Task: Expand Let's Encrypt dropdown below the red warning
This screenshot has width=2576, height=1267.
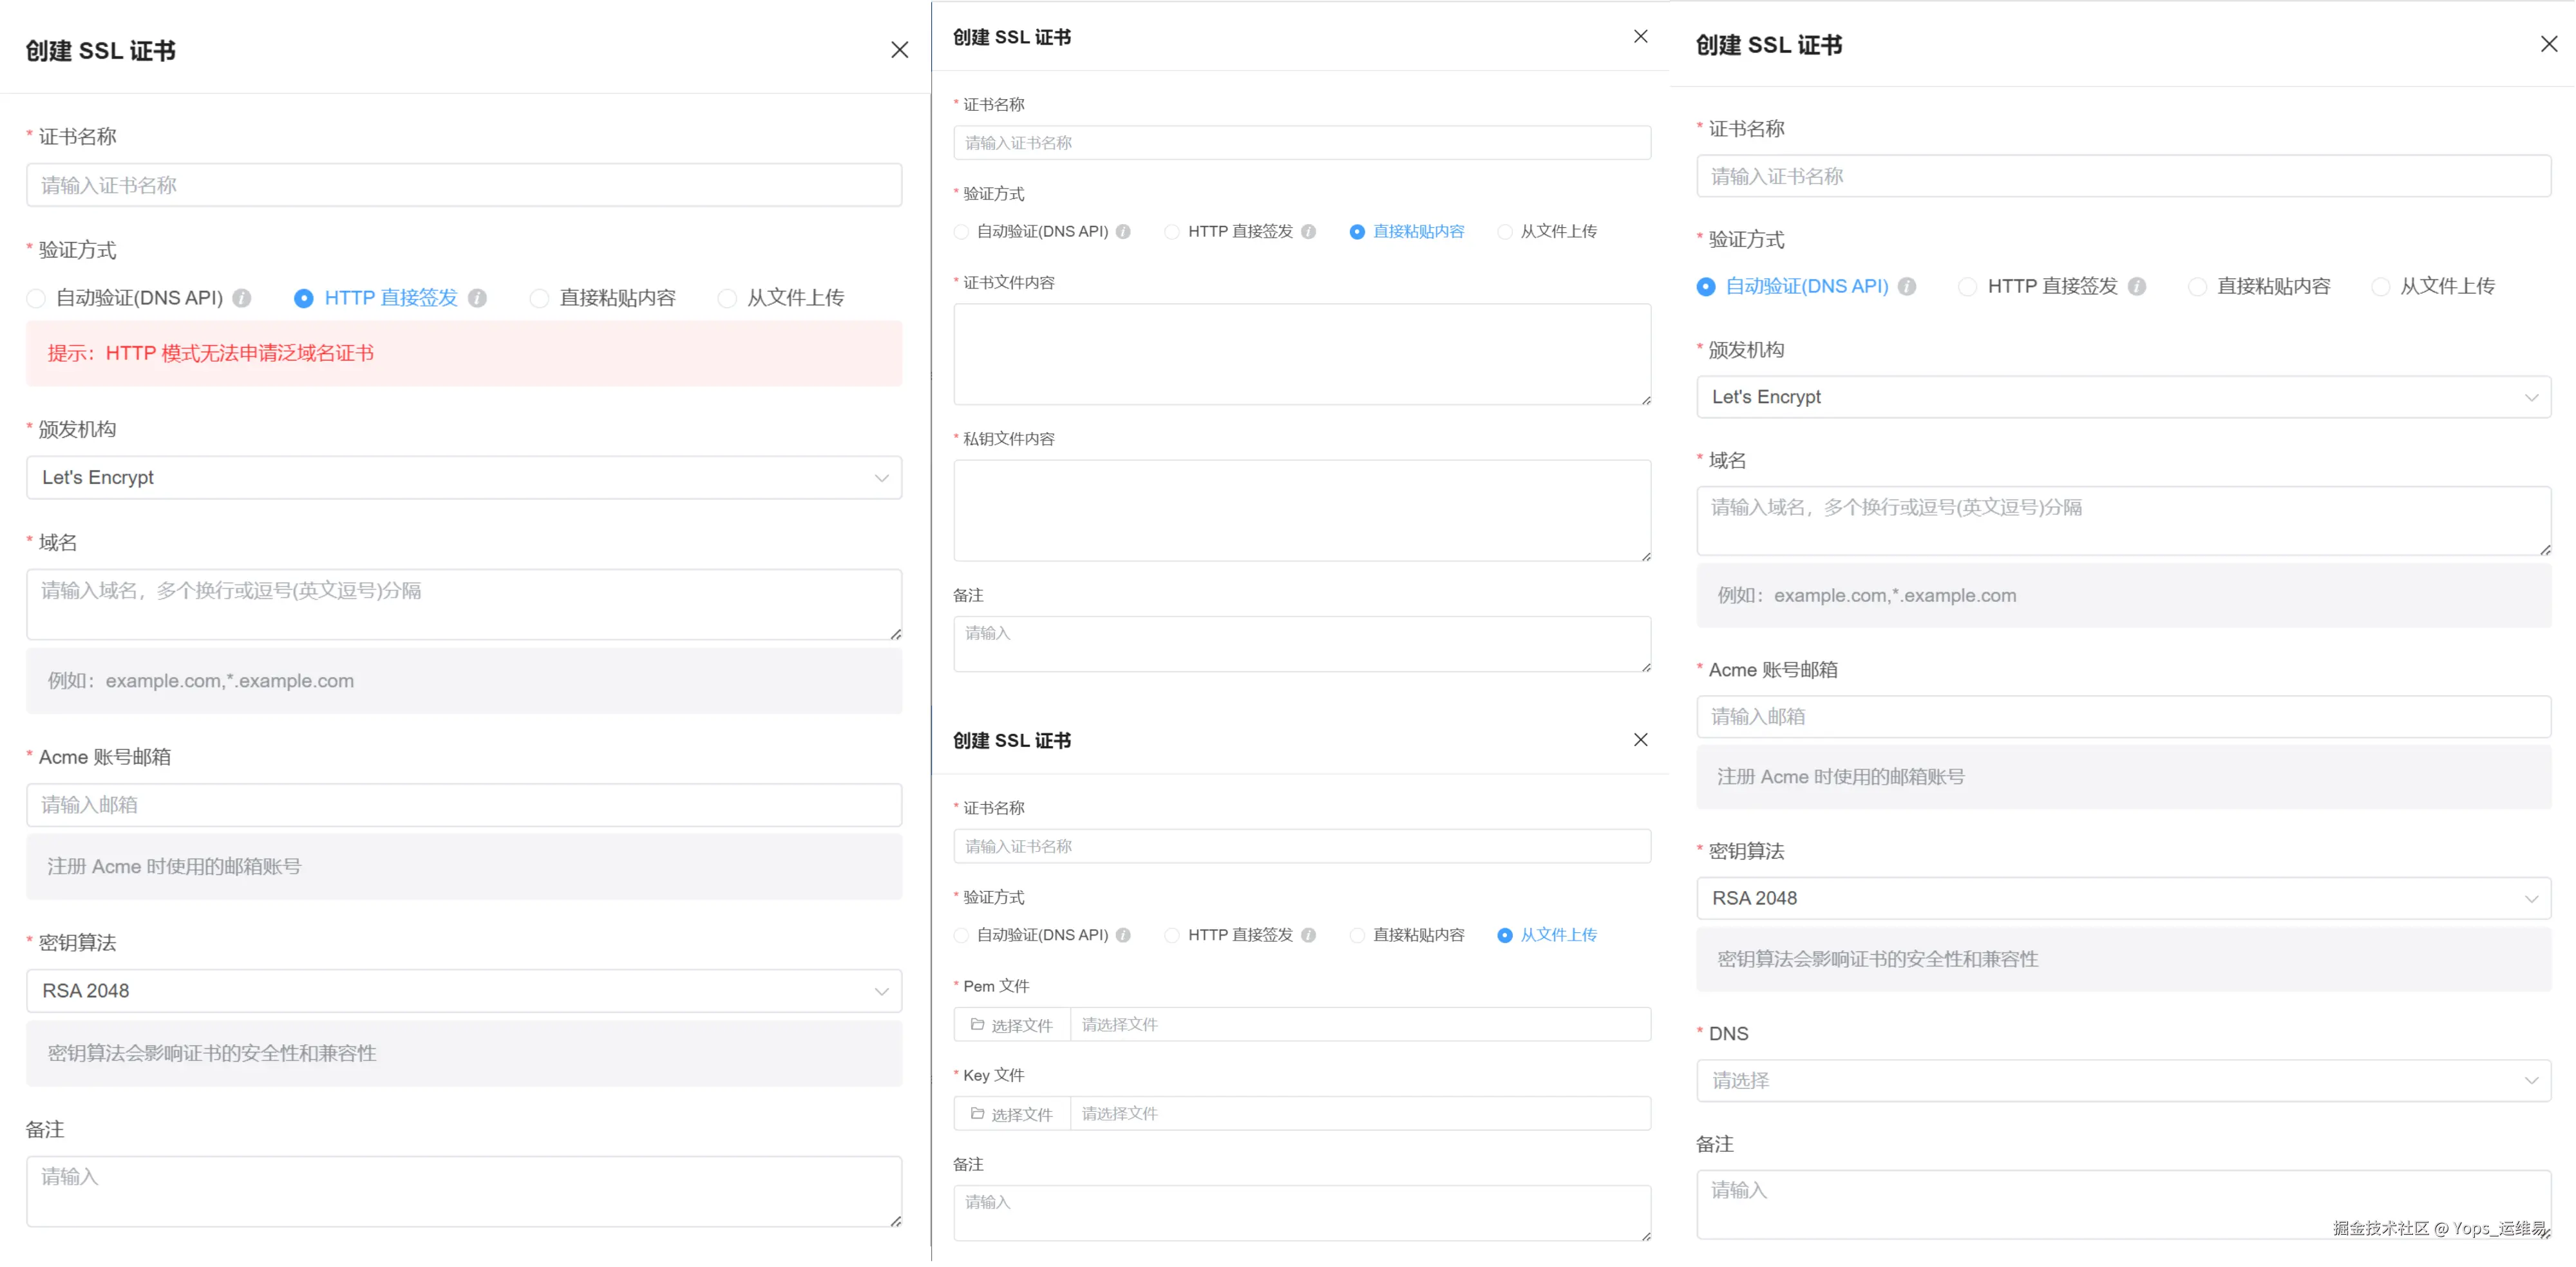Action: pos(463,478)
